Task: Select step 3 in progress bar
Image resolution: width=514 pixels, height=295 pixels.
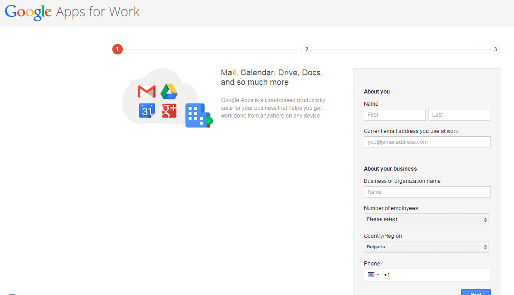Action: (x=495, y=49)
